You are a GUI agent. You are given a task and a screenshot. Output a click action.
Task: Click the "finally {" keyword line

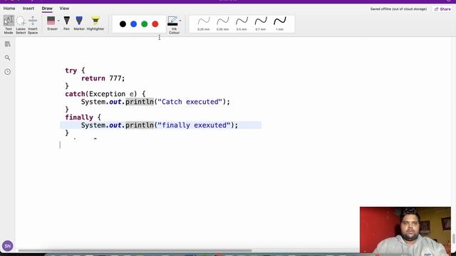point(83,117)
